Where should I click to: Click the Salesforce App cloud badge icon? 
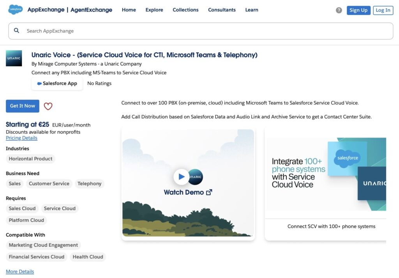pyautogui.click(x=39, y=83)
